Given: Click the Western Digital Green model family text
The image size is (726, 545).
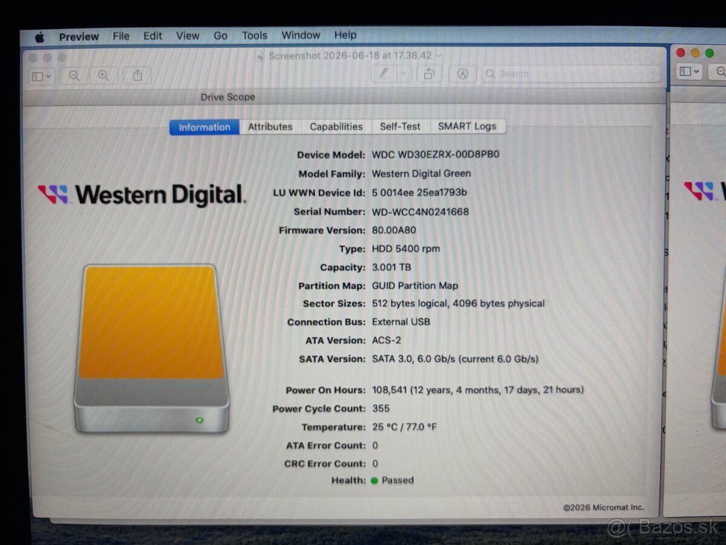Looking at the screenshot, I should coord(421,173).
